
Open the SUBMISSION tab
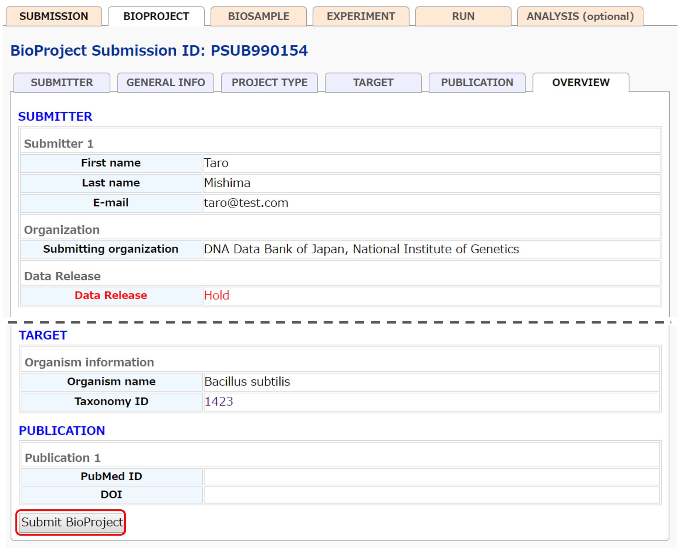(x=54, y=17)
